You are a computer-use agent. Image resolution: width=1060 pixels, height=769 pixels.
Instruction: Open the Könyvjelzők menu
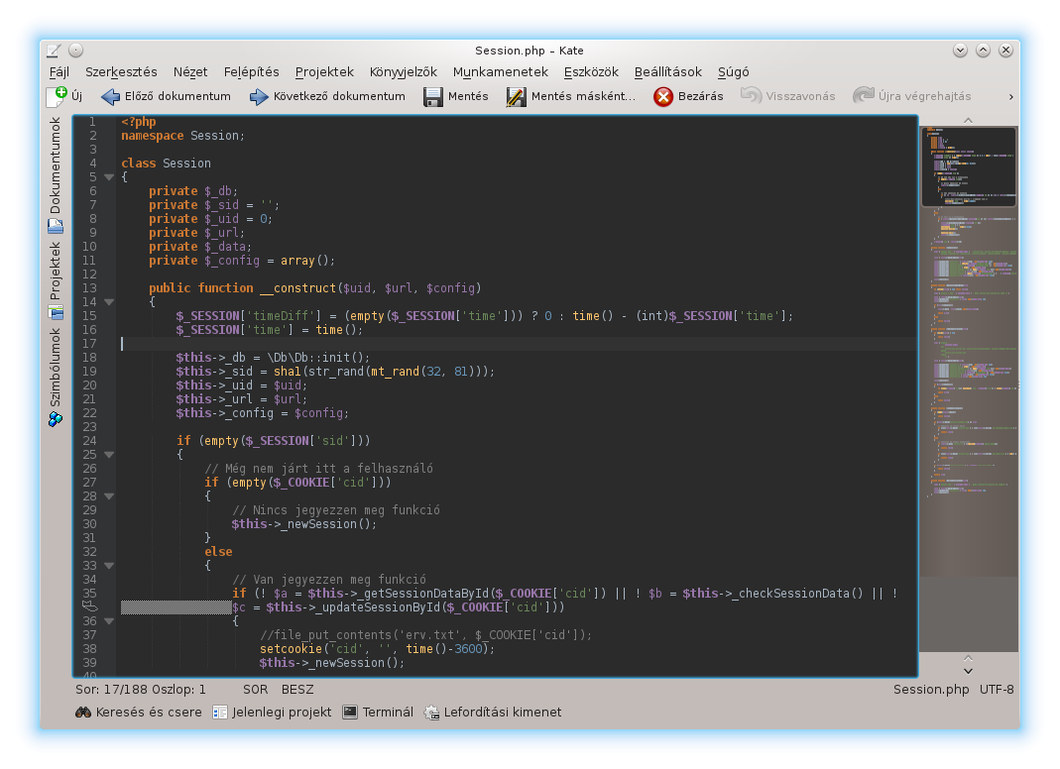pos(403,71)
